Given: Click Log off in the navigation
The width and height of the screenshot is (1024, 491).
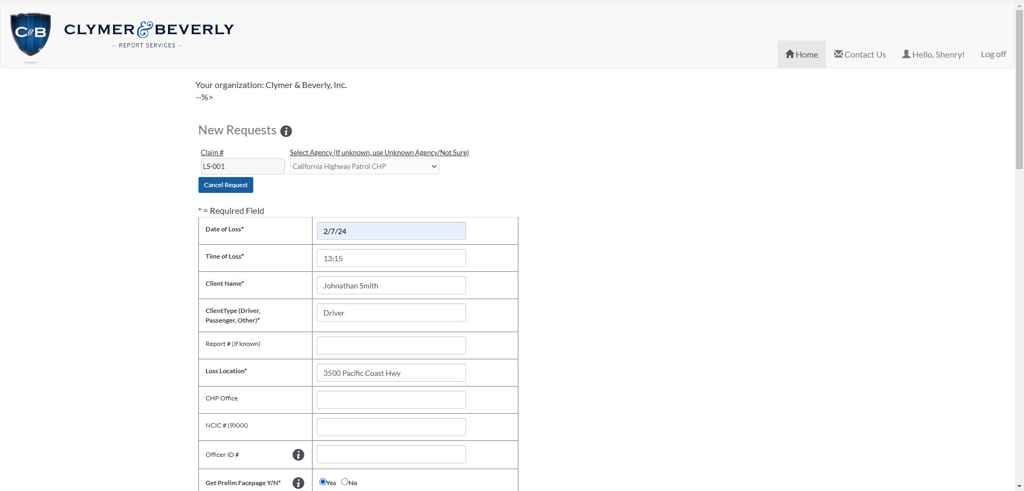Looking at the screenshot, I should click(x=993, y=54).
